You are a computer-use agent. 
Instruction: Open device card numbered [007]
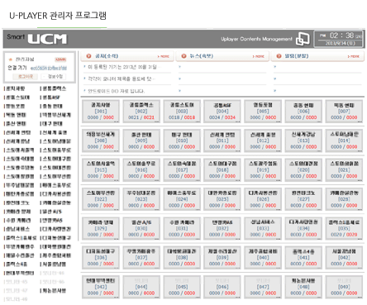pos(344,112)
